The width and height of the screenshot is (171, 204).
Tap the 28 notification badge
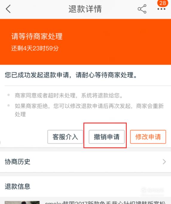[x=163, y=3]
